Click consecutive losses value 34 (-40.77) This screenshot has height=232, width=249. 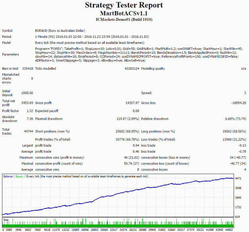tap(238, 157)
